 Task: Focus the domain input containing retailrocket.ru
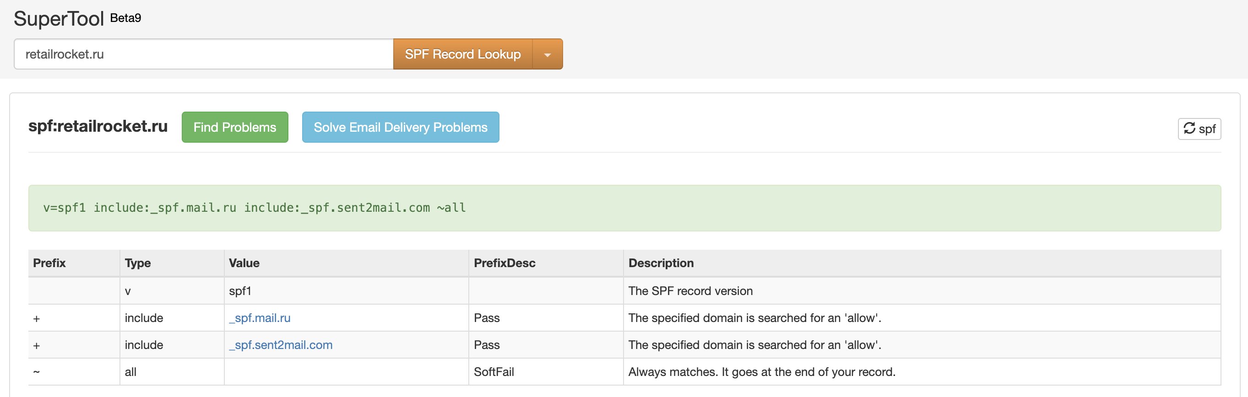click(203, 54)
